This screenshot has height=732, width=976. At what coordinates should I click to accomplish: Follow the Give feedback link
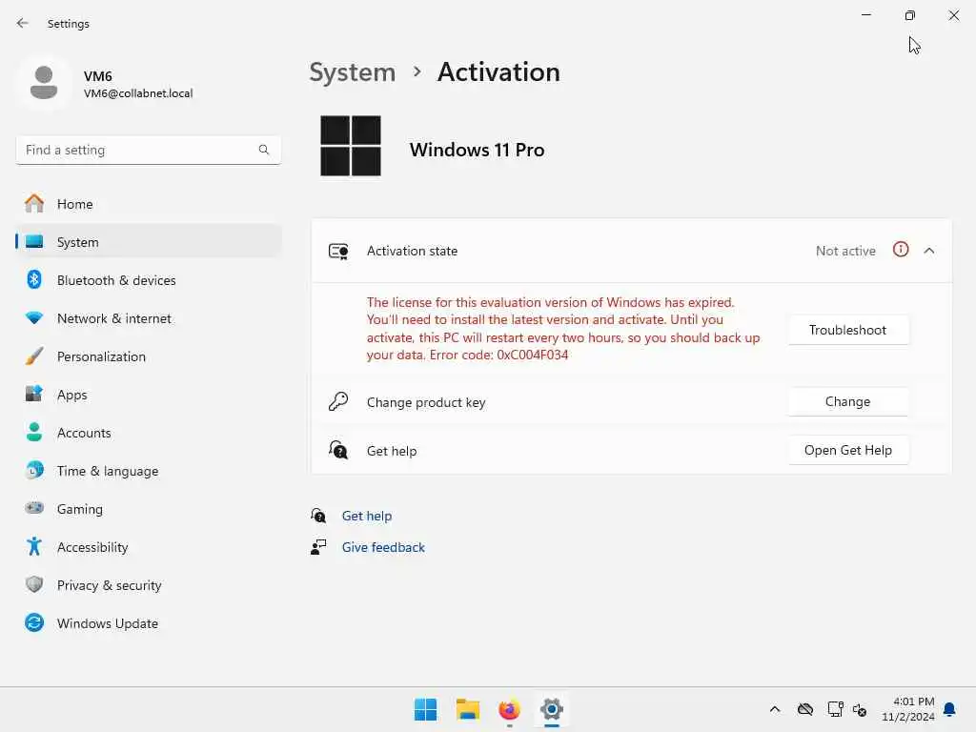point(383,547)
